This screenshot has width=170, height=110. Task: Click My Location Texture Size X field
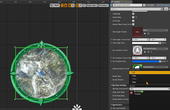[141, 58]
